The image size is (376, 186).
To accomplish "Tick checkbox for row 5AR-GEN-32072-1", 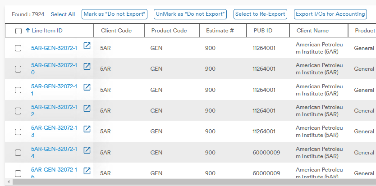I will tap(18, 48).
